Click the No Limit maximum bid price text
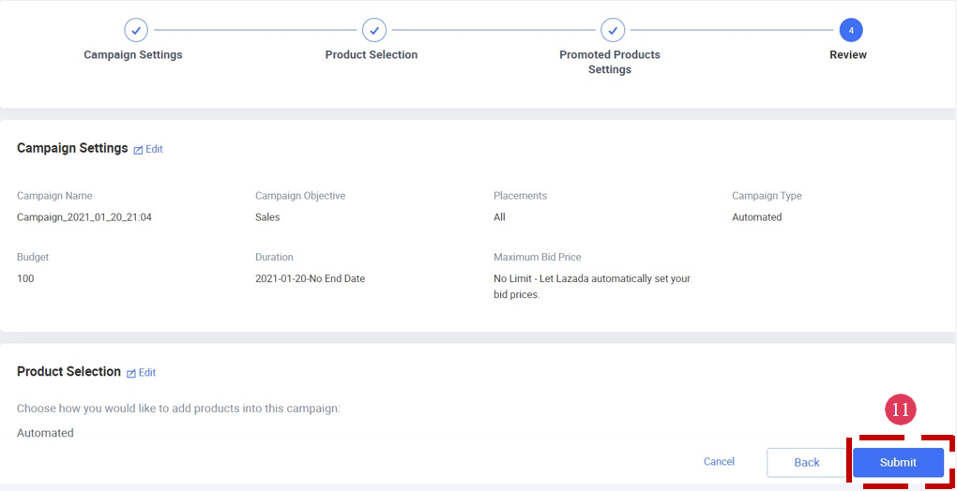This screenshot has height=491, width=957. point(592,287)
